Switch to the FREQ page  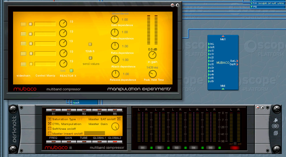pos(53,142)
